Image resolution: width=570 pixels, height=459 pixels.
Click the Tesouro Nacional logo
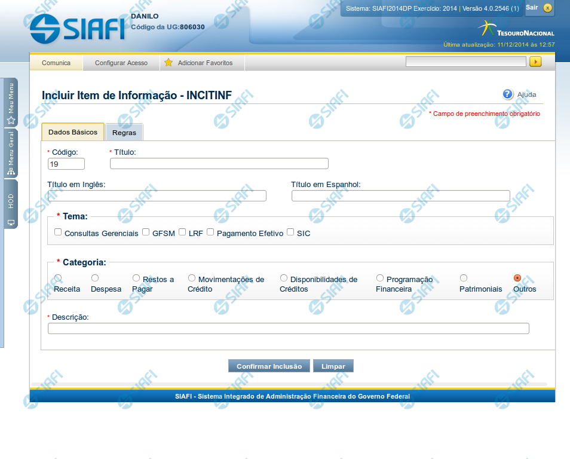click(x=516, y=29)
